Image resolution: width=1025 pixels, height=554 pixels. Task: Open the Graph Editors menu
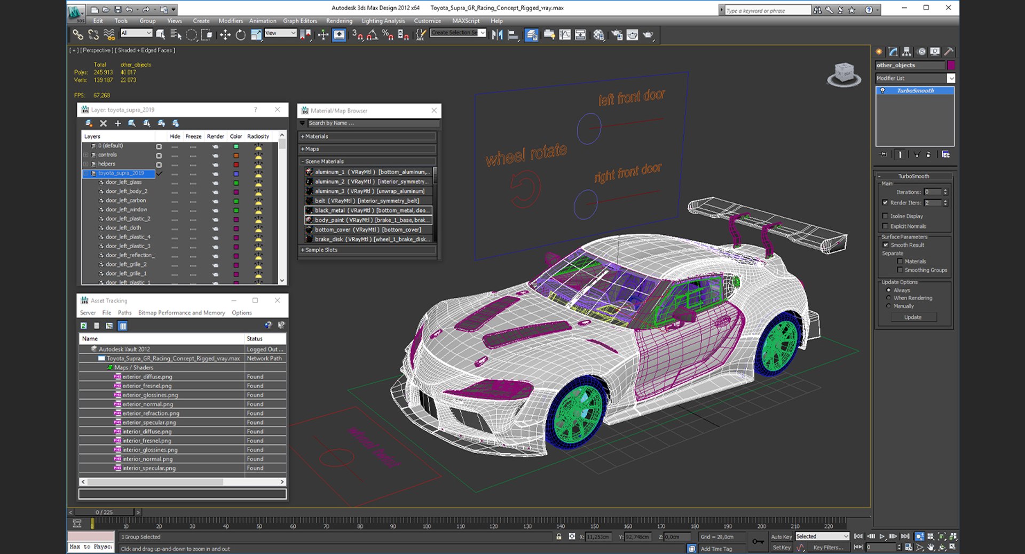point(300,21)
